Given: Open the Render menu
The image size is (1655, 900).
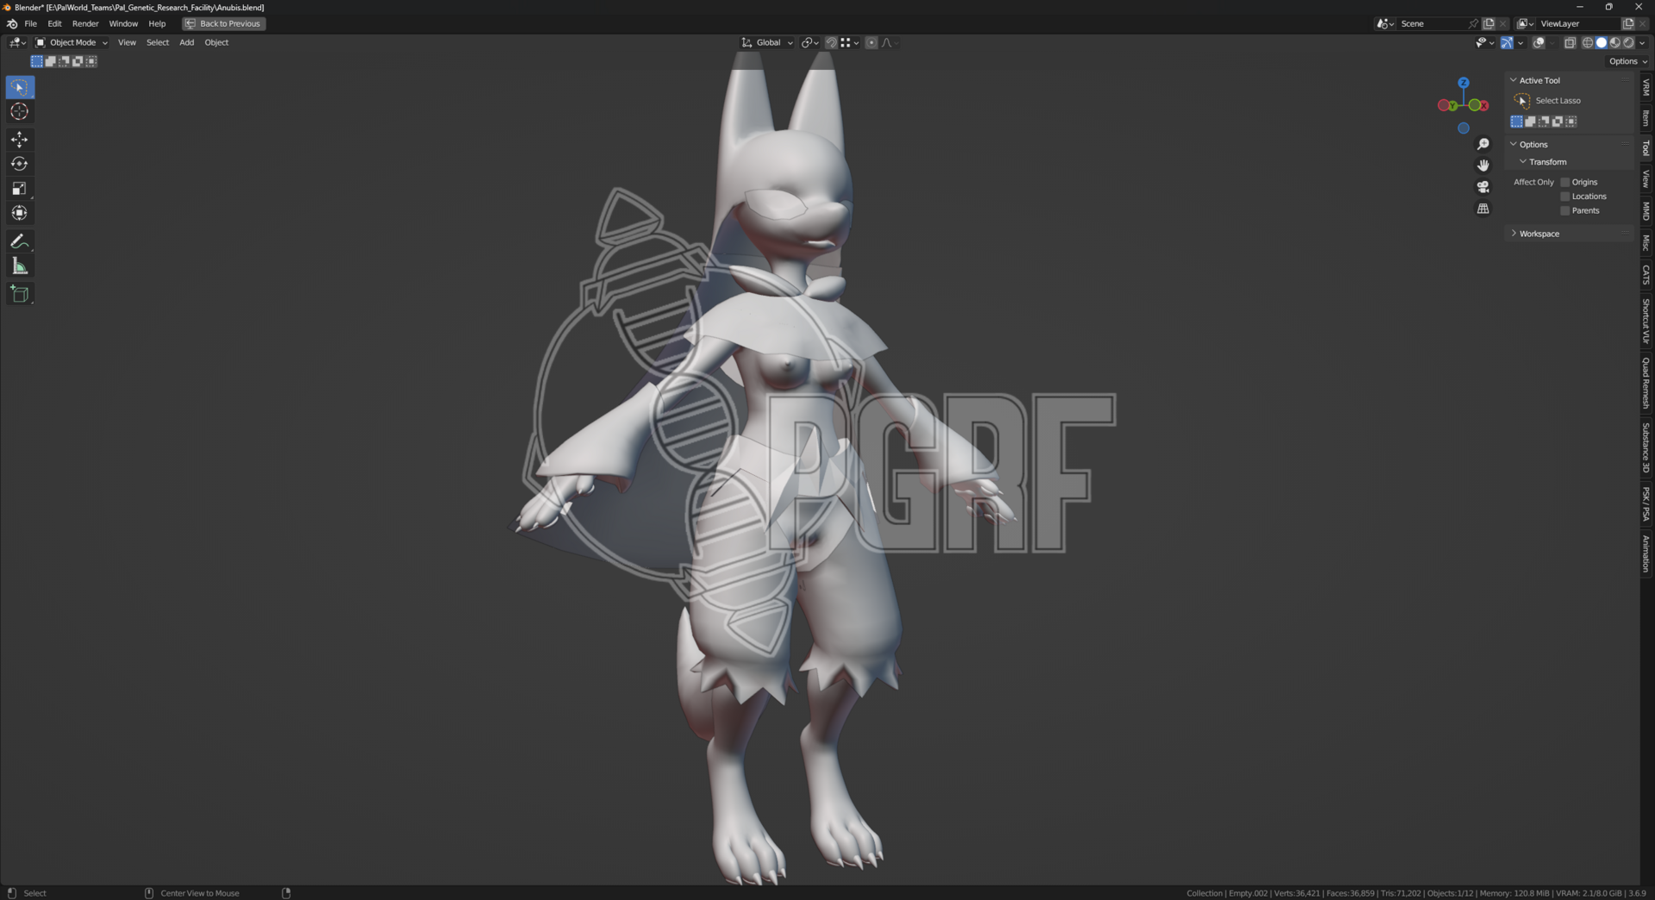Looking at the screenshot, I should (85, 24).
